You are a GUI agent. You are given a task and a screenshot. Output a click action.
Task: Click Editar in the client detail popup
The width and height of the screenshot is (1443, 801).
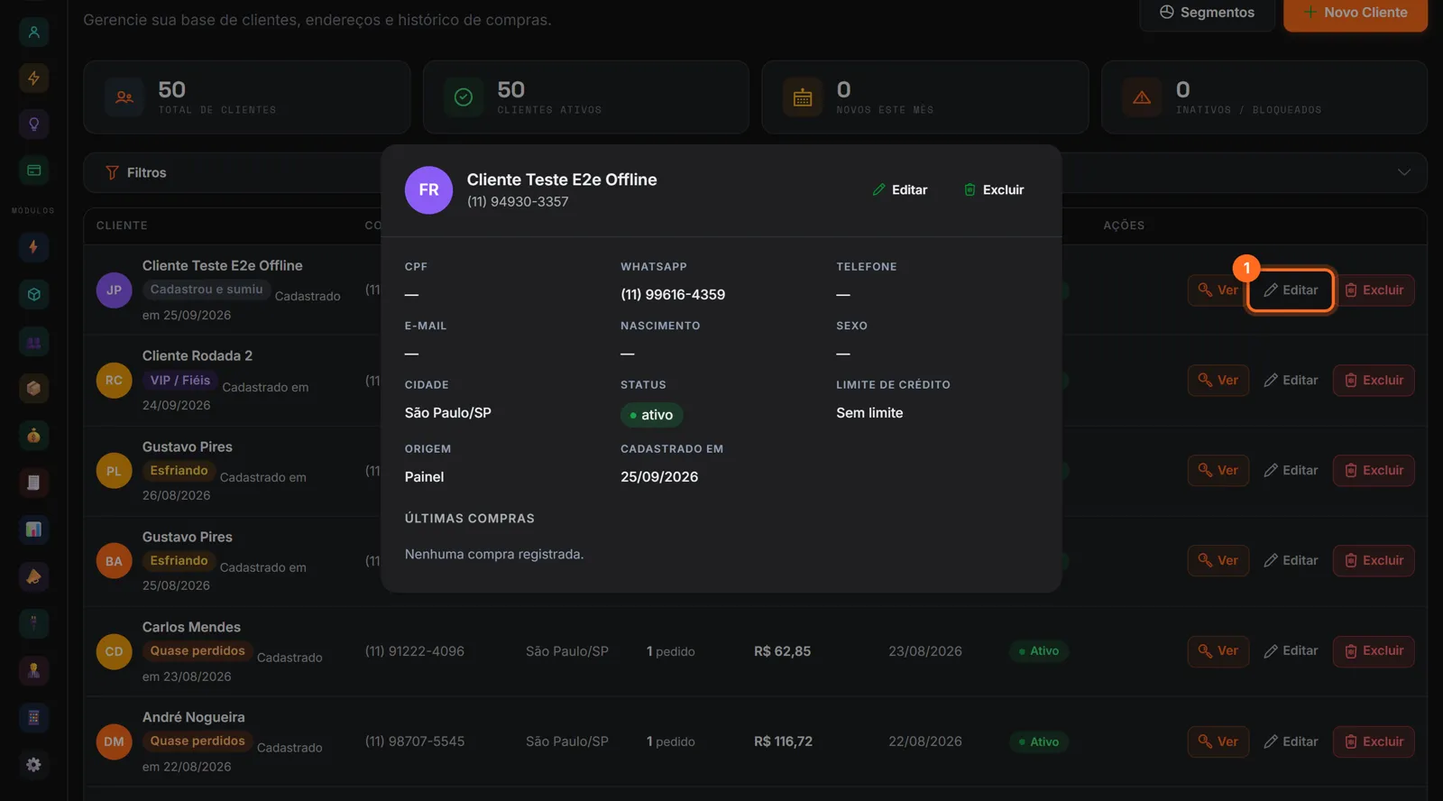pyautogui.click(x=900, y=190)
